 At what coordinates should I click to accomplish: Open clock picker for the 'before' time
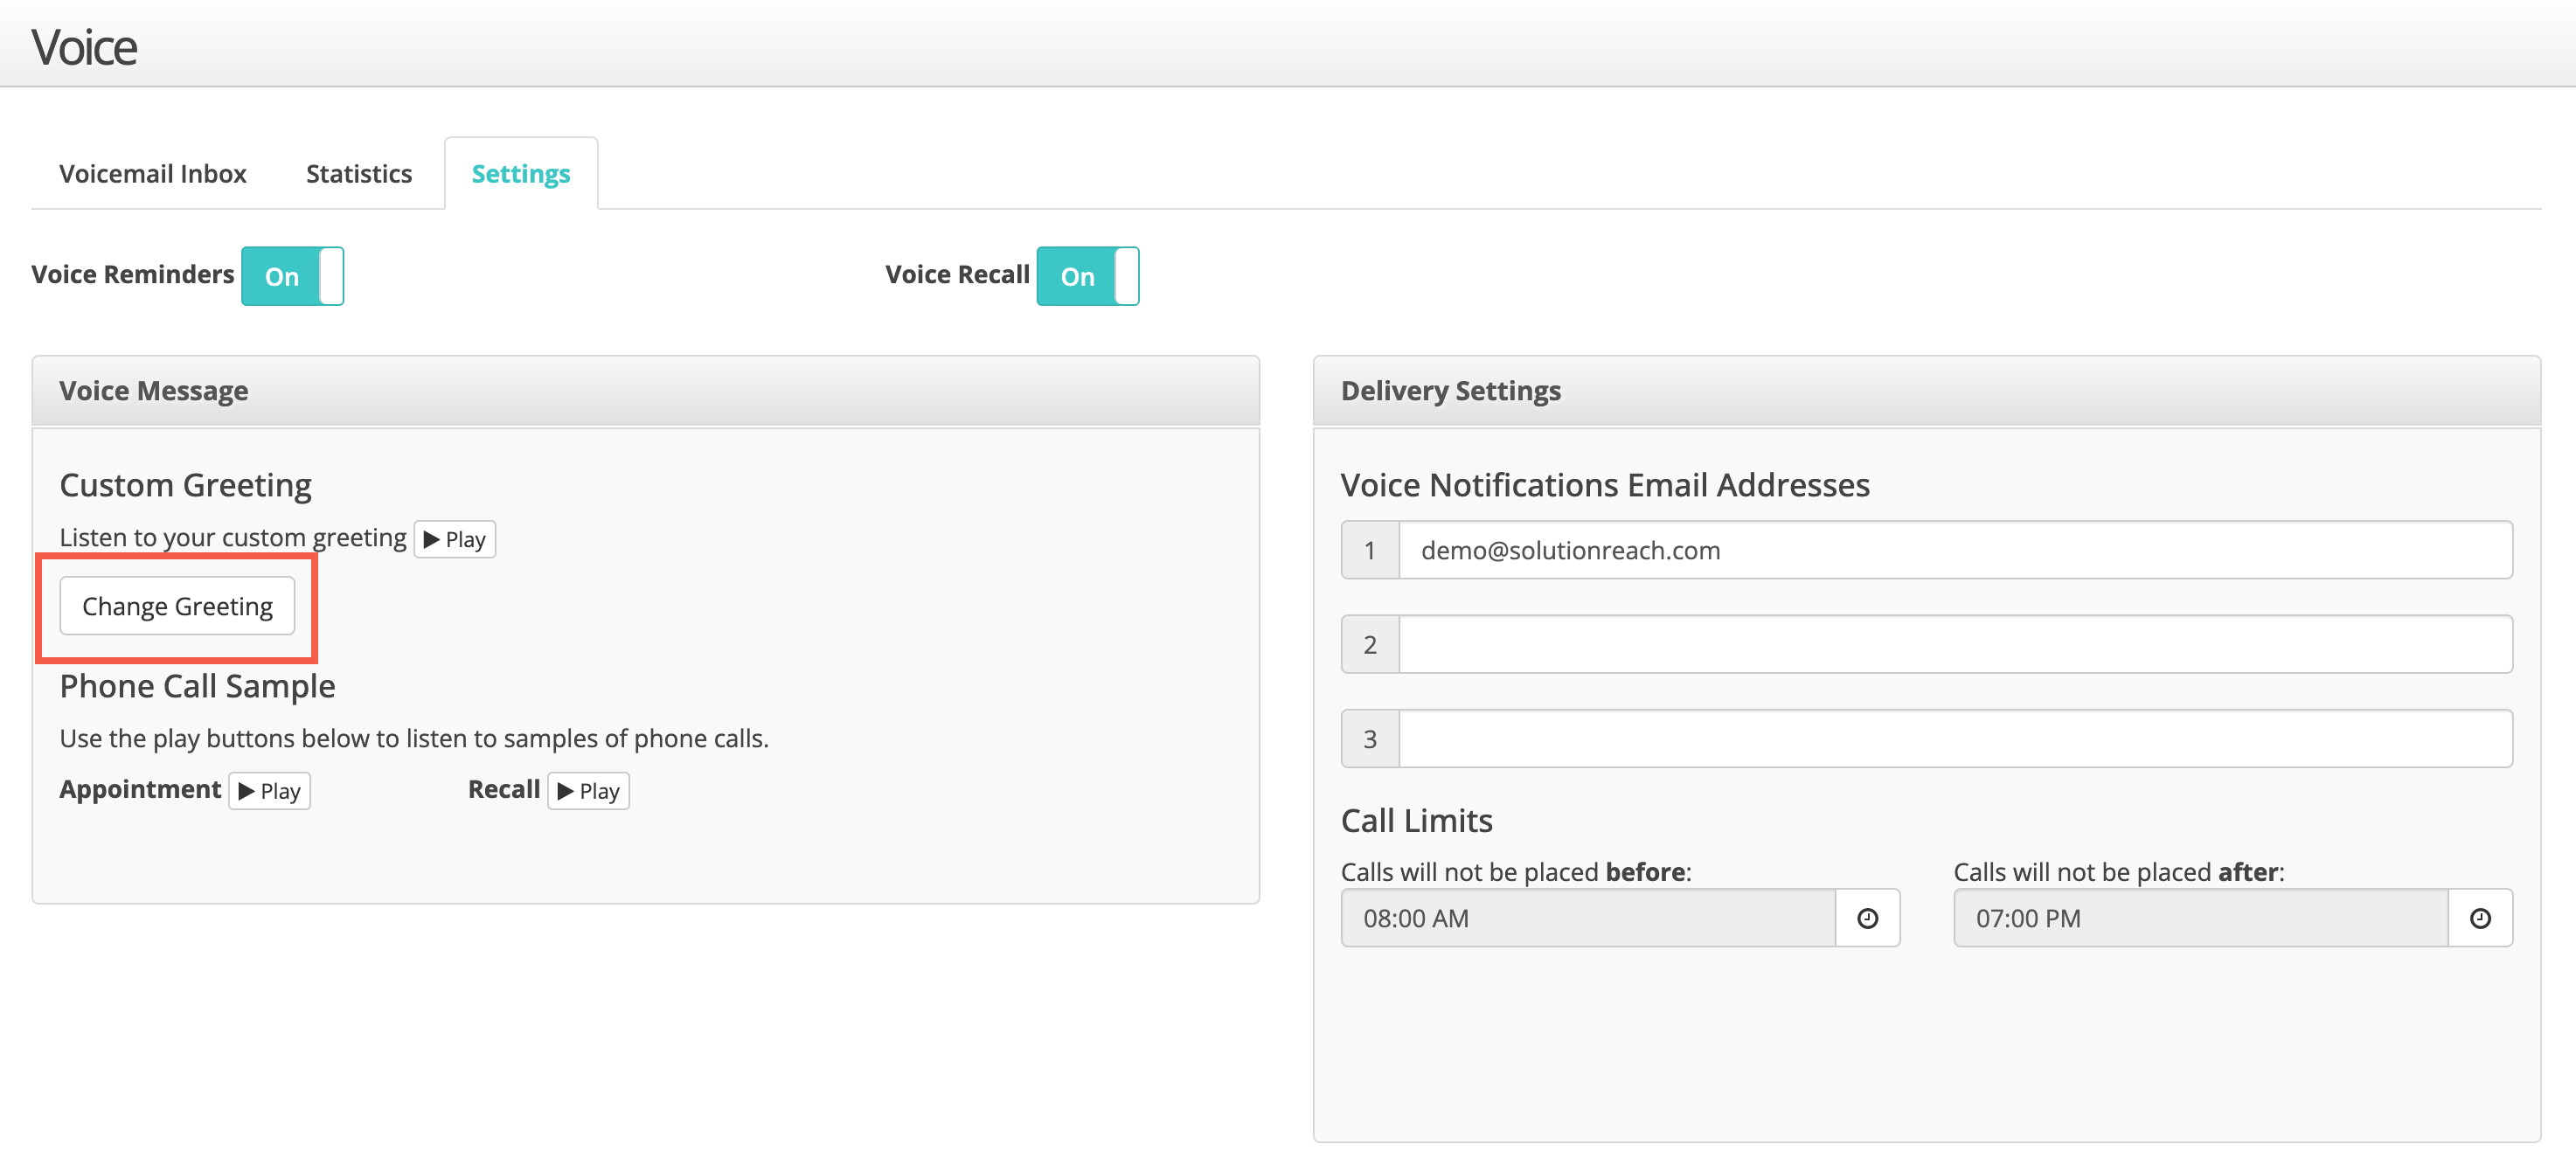1867,918
